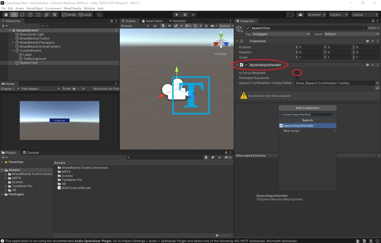Toggle hidden objects visibility in Scene
The height and width of the screenshot is (243, 381).
188,26
